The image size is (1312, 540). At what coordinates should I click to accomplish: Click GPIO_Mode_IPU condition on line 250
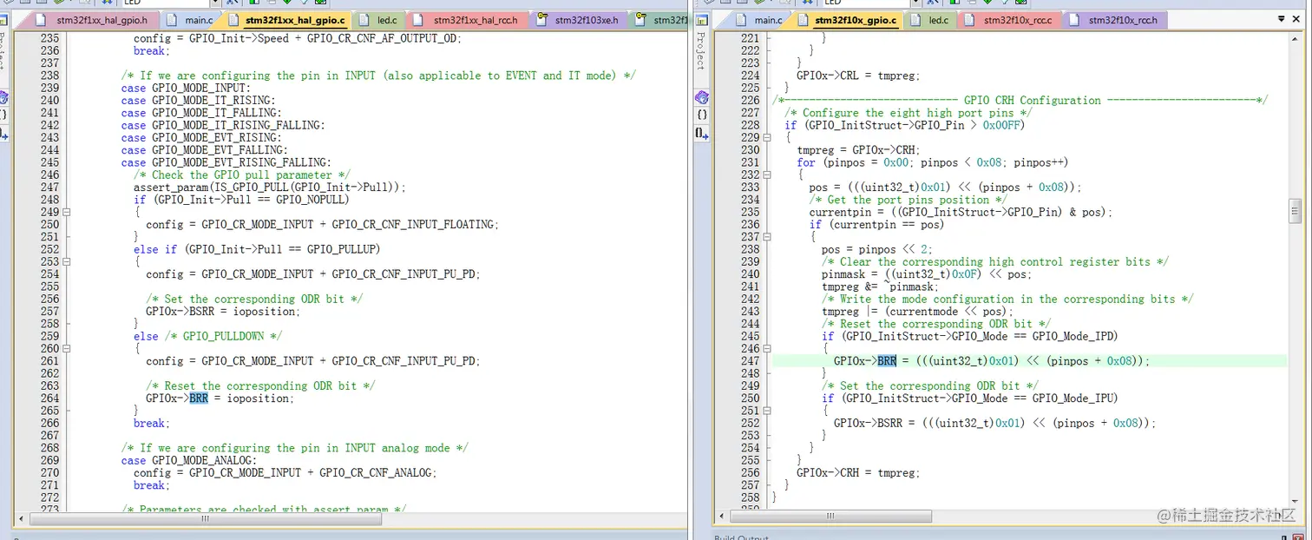tap(970, 398)
